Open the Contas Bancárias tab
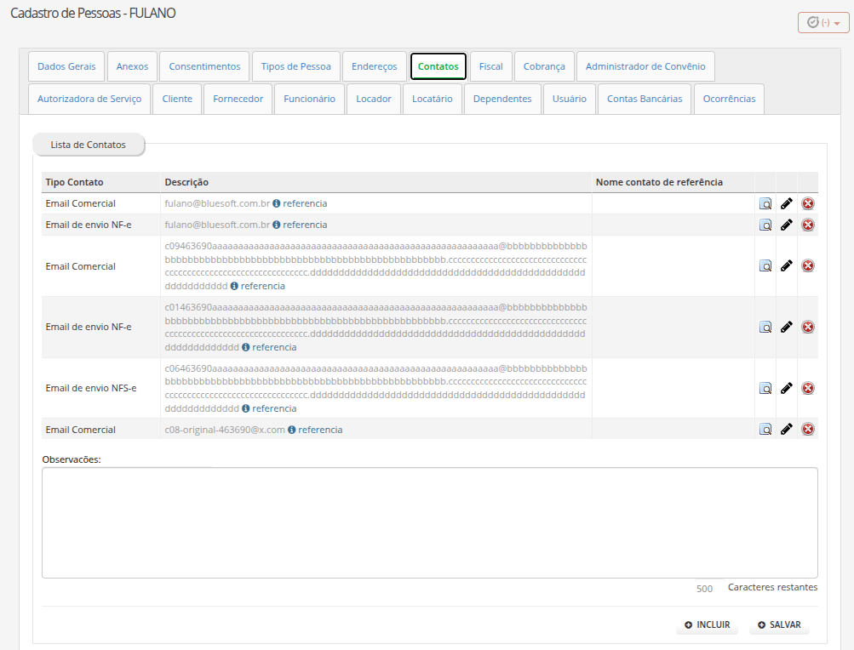Viewport: 854px width, 650px height. pos(645,99)
